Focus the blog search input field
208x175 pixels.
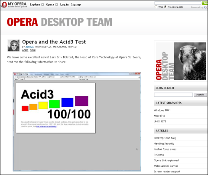pyautogui.click(x=173, y=95)
